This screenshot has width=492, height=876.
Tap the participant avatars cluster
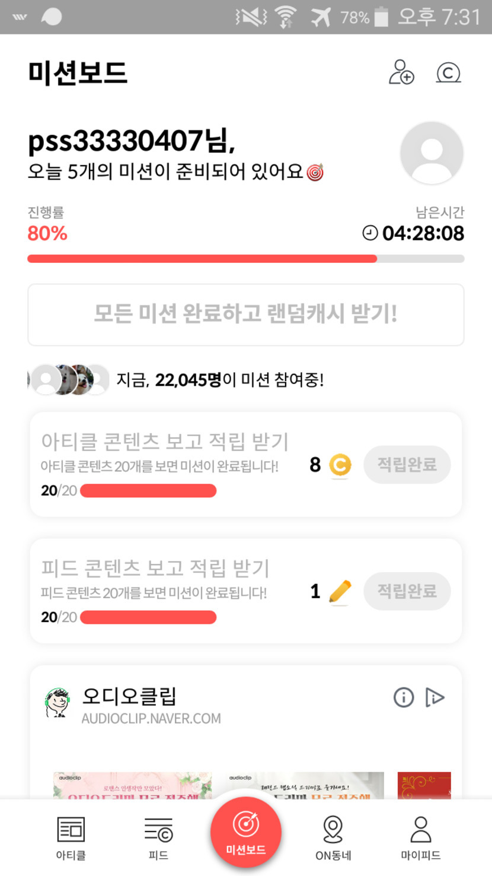click(69, 380)
